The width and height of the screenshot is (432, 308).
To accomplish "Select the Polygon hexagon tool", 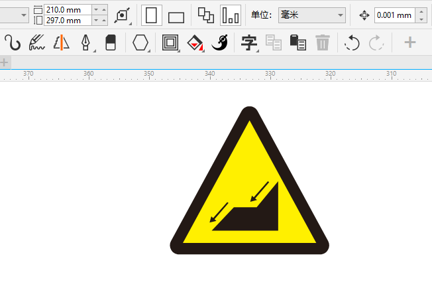I will 140,42.
